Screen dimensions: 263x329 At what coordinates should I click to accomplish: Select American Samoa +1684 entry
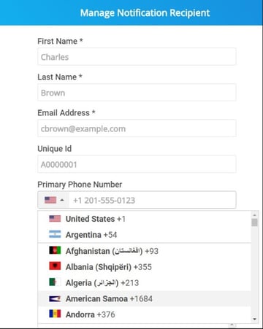pyautogui.click(x=145, y=298)
